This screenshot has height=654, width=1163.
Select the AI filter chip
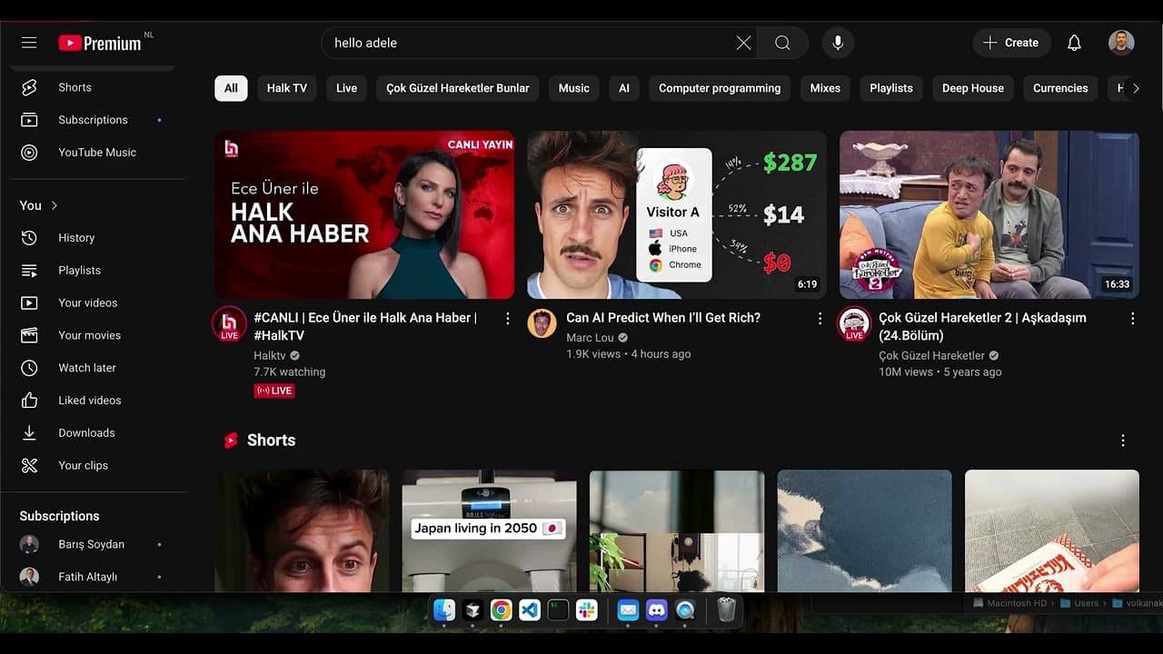tap(624, 88)
